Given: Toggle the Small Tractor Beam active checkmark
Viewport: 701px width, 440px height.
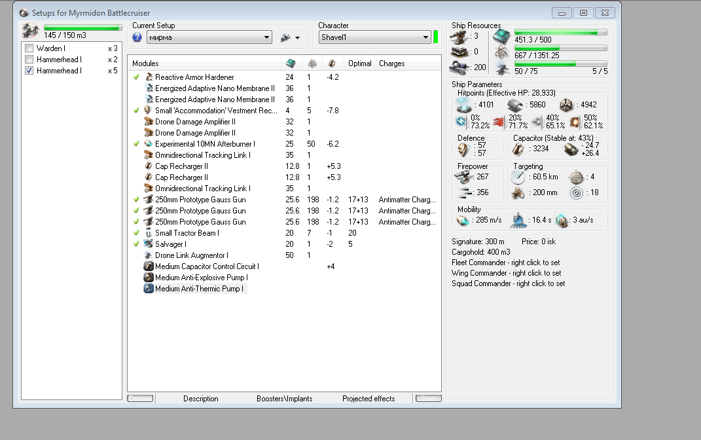Looking at the screenshot, I should click(136, 233).
